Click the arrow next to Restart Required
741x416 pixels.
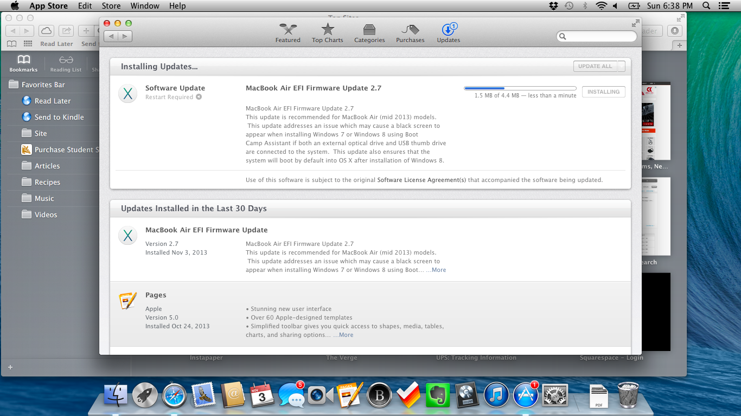(199, 97)
